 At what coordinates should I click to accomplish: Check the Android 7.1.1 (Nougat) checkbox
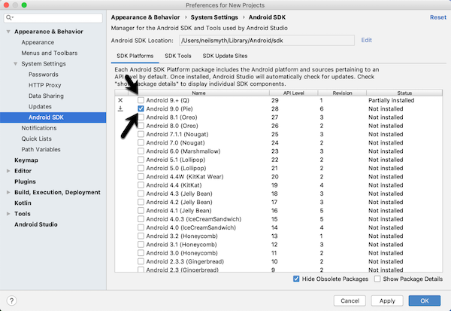(x=141, y=134)
